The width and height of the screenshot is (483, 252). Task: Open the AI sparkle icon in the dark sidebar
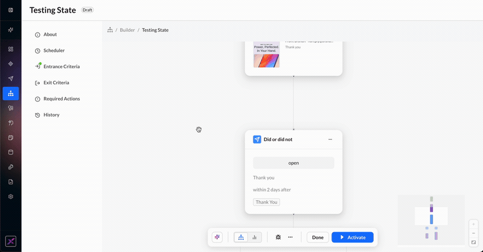(x=11, y=30)
